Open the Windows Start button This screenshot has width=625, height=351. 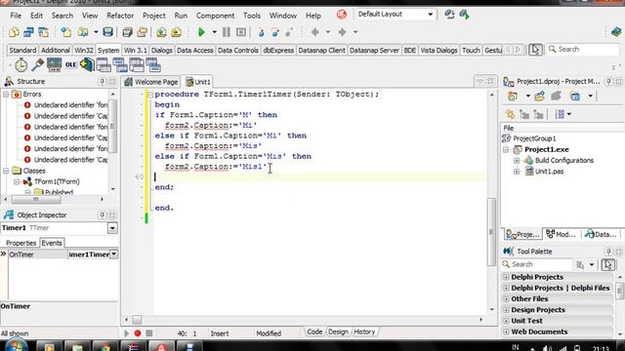16,345
